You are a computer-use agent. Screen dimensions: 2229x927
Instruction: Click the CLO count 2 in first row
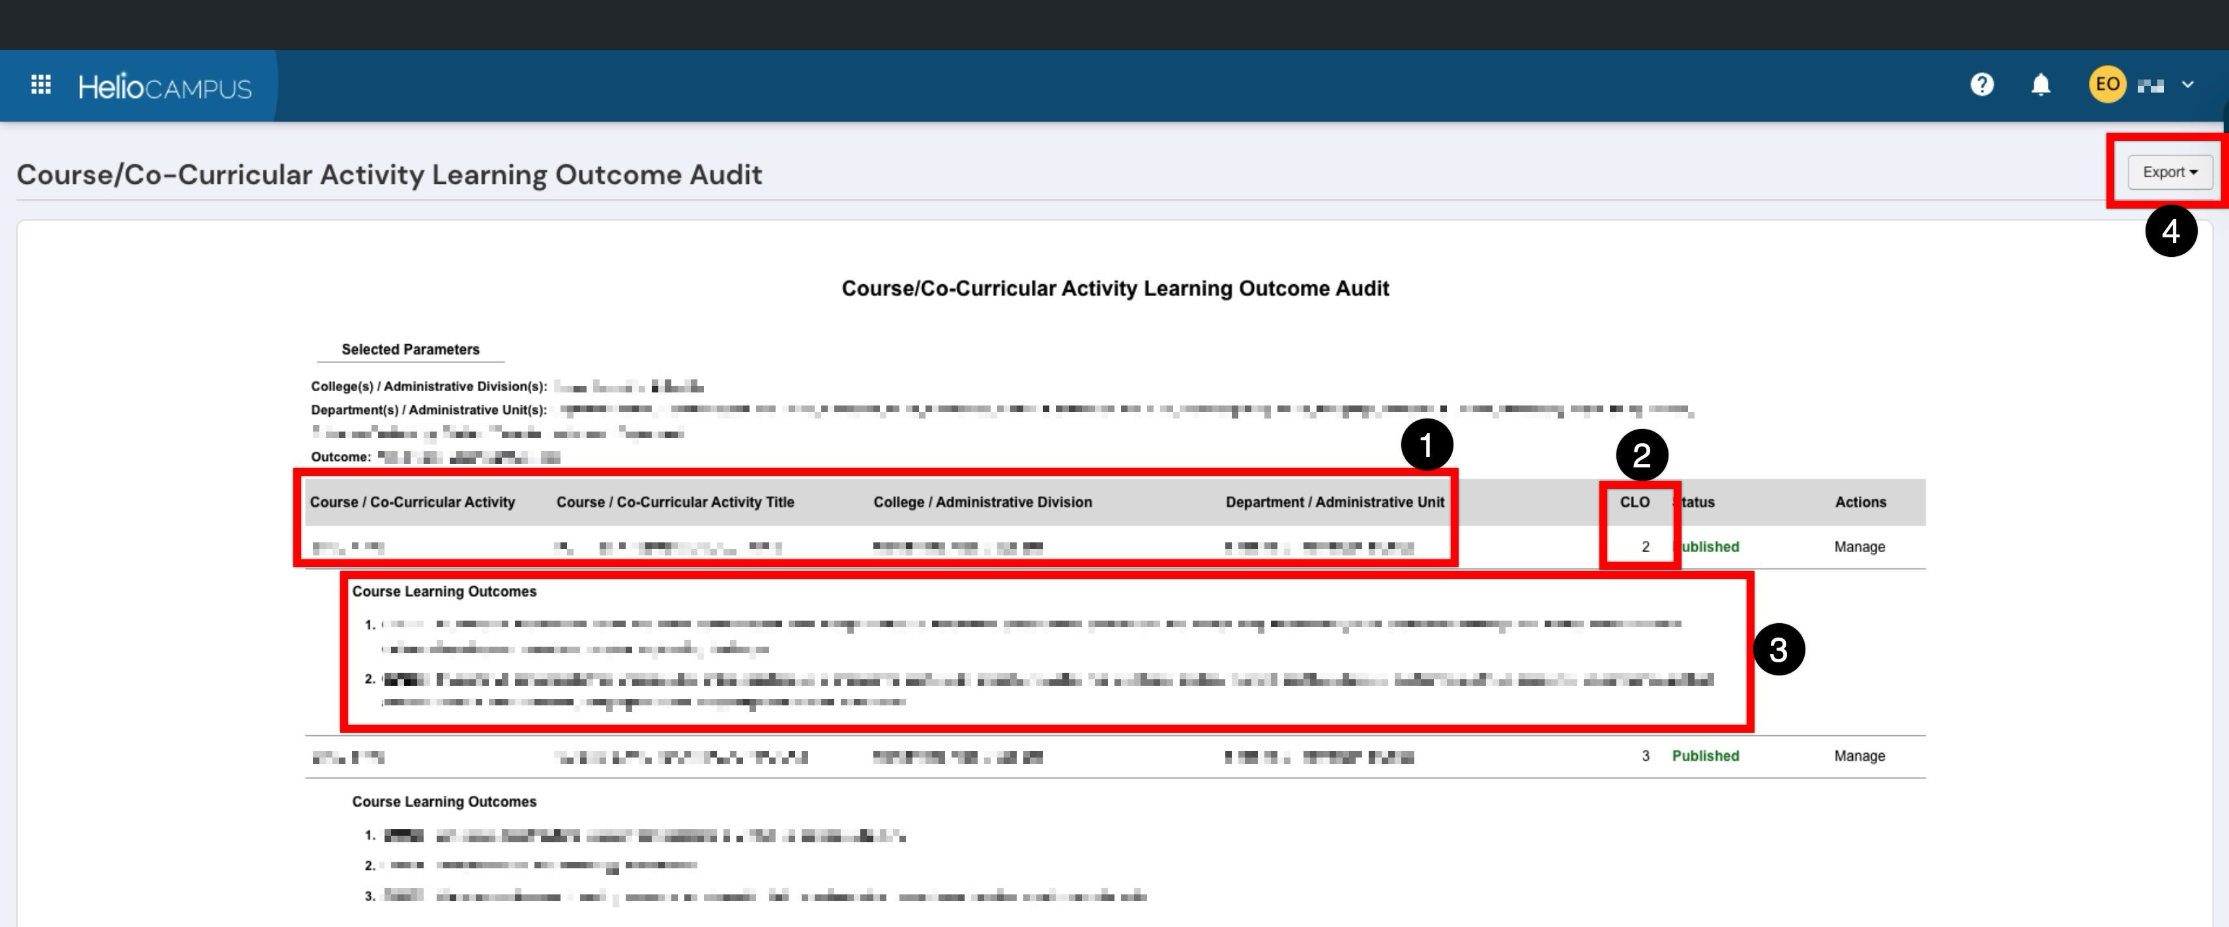[1645, 547]
